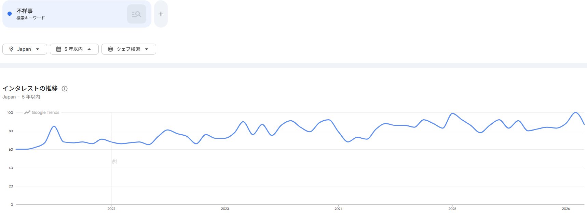The width and height of the screenshot is (587, 213).
Task: Click the blue color dot for 不祥事
Action: [10, 14]
